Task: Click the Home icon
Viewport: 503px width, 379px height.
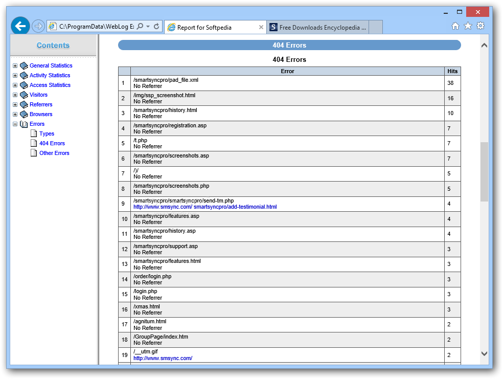Action: pos(455,26)
